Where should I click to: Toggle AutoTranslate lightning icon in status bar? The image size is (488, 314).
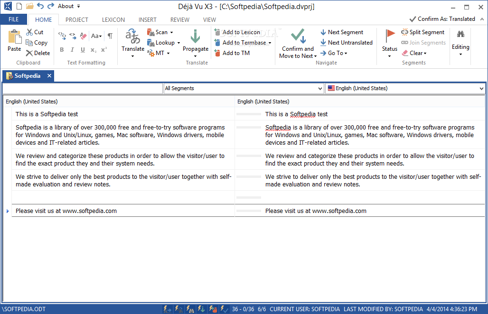tap(178, 309)
